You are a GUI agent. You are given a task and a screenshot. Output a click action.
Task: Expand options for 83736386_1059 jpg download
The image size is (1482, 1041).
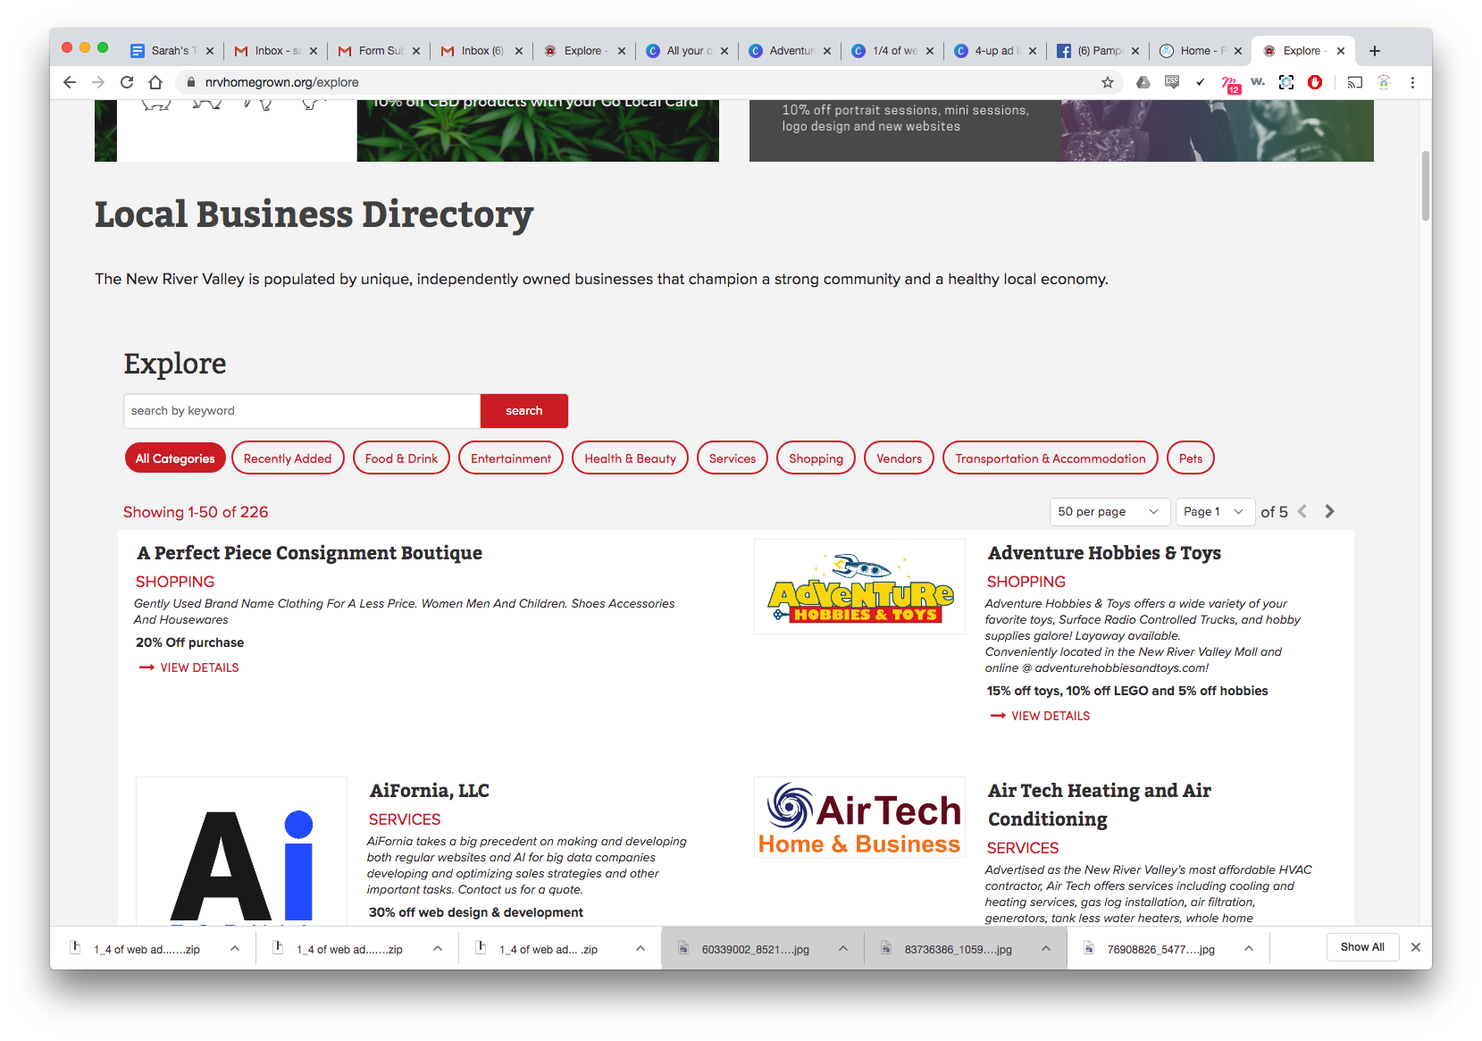pos(1046,948)
